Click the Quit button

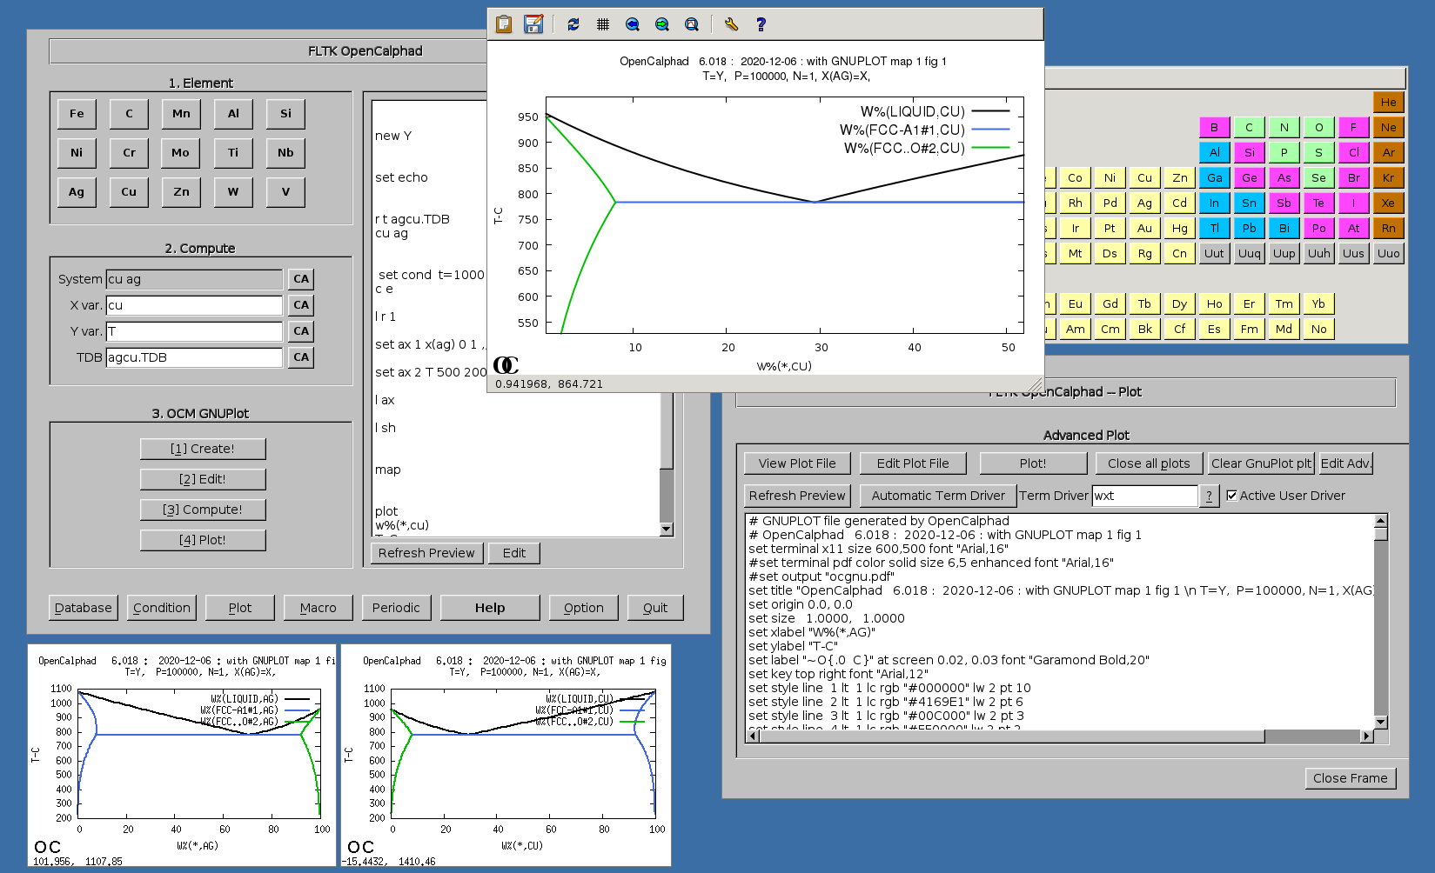(x=655, y=608)
